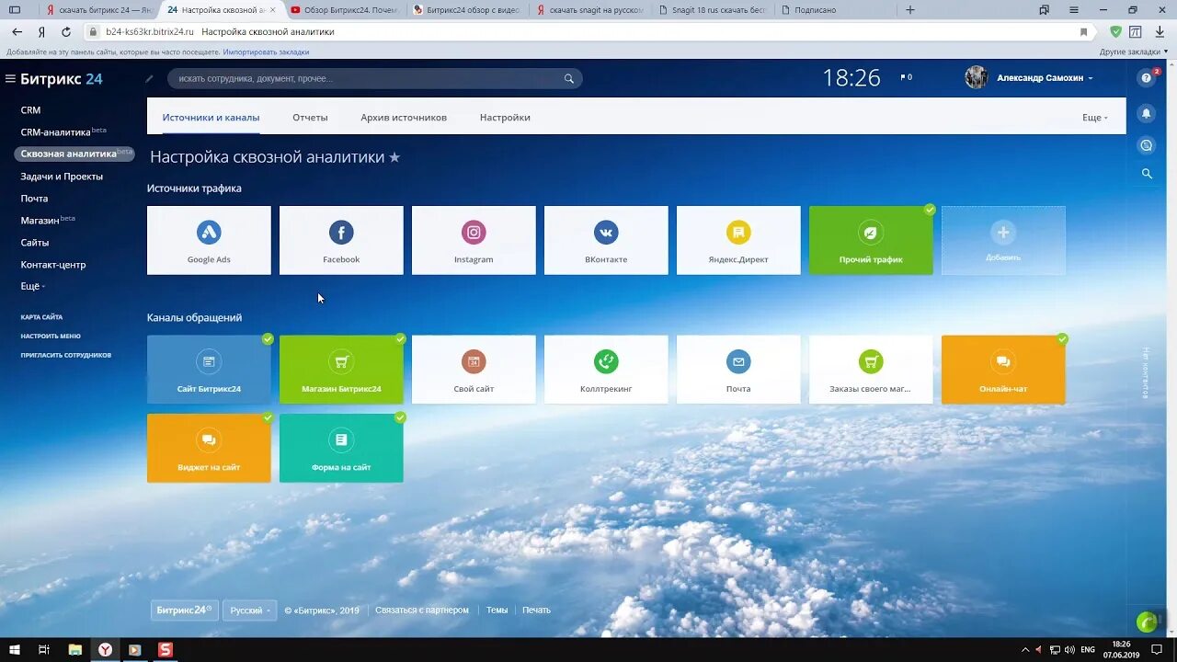Switch to the Отчеты tab
Image resolution: width=1177 pixels, height=662 pixels.
310,118
